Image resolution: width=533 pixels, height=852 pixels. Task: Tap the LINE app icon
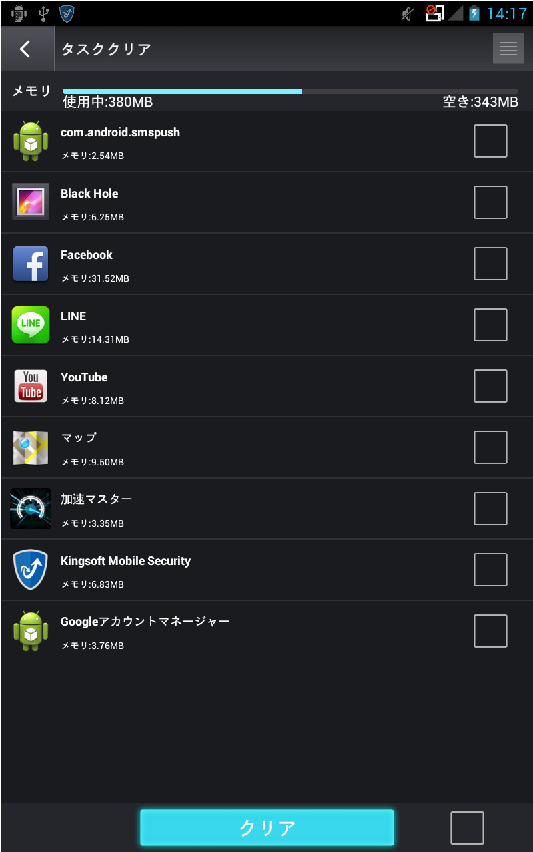pyautogui.click(x=31, y=325)
